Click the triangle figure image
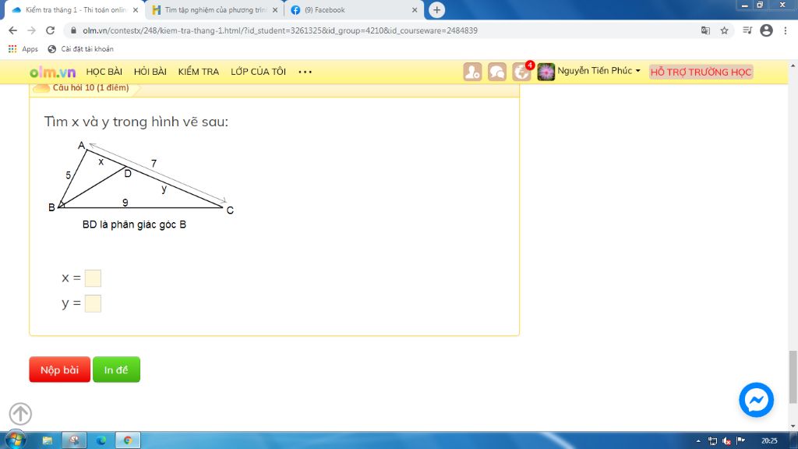This screenshot has width=798, height=449. pyautogui.click(x=141, y=185)
